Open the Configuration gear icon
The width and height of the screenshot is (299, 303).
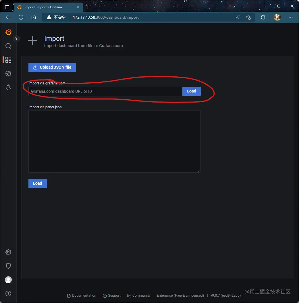click(x=8, y=252)
